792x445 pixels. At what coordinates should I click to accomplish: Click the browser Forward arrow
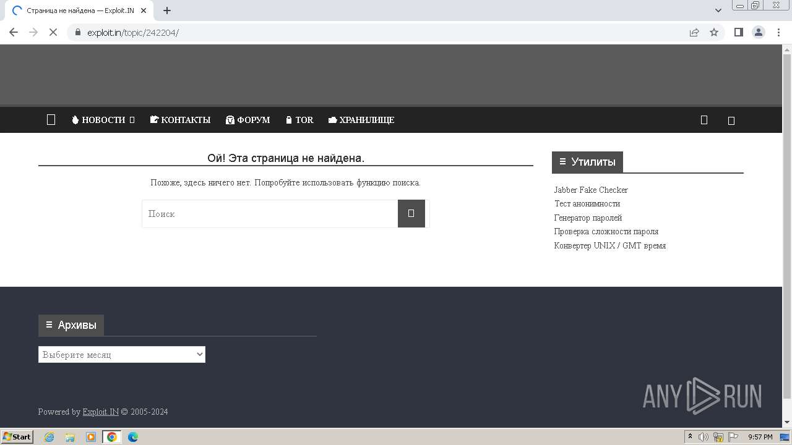33,32
